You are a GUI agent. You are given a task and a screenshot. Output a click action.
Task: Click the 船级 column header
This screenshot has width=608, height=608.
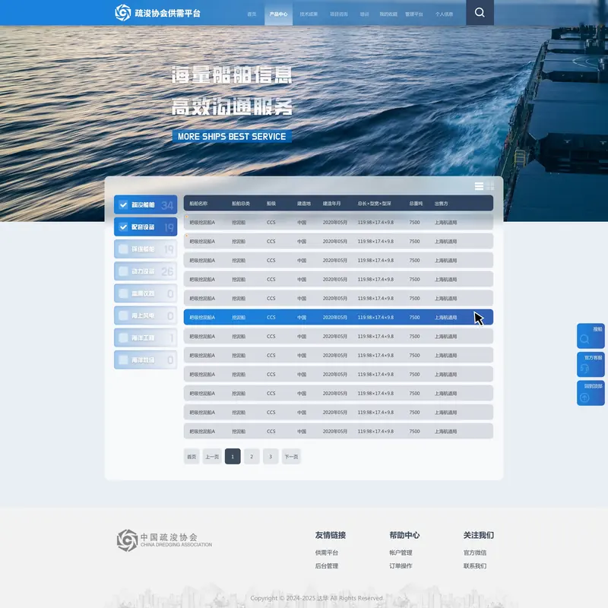tap(271, 204)
